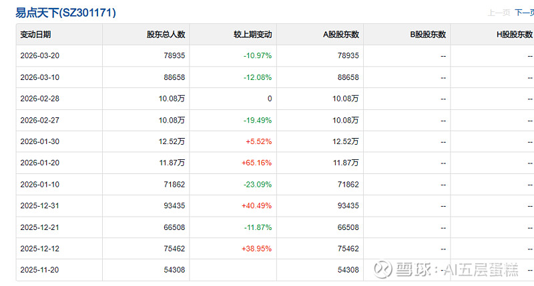
Task: Select change value -11.87%
Action: (258, 227)
